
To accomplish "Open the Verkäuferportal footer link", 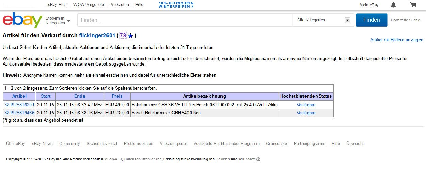I will pyautogui.click(x=173, y=144).
